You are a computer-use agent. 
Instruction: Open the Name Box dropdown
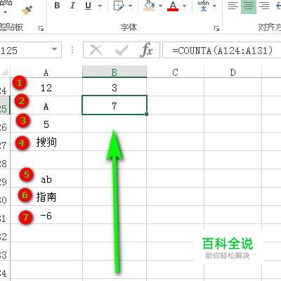coord(55,49)
